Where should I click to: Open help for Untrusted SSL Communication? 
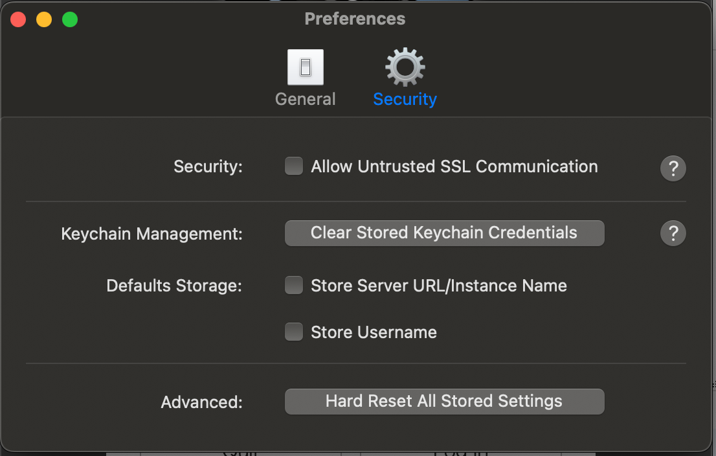673,168
